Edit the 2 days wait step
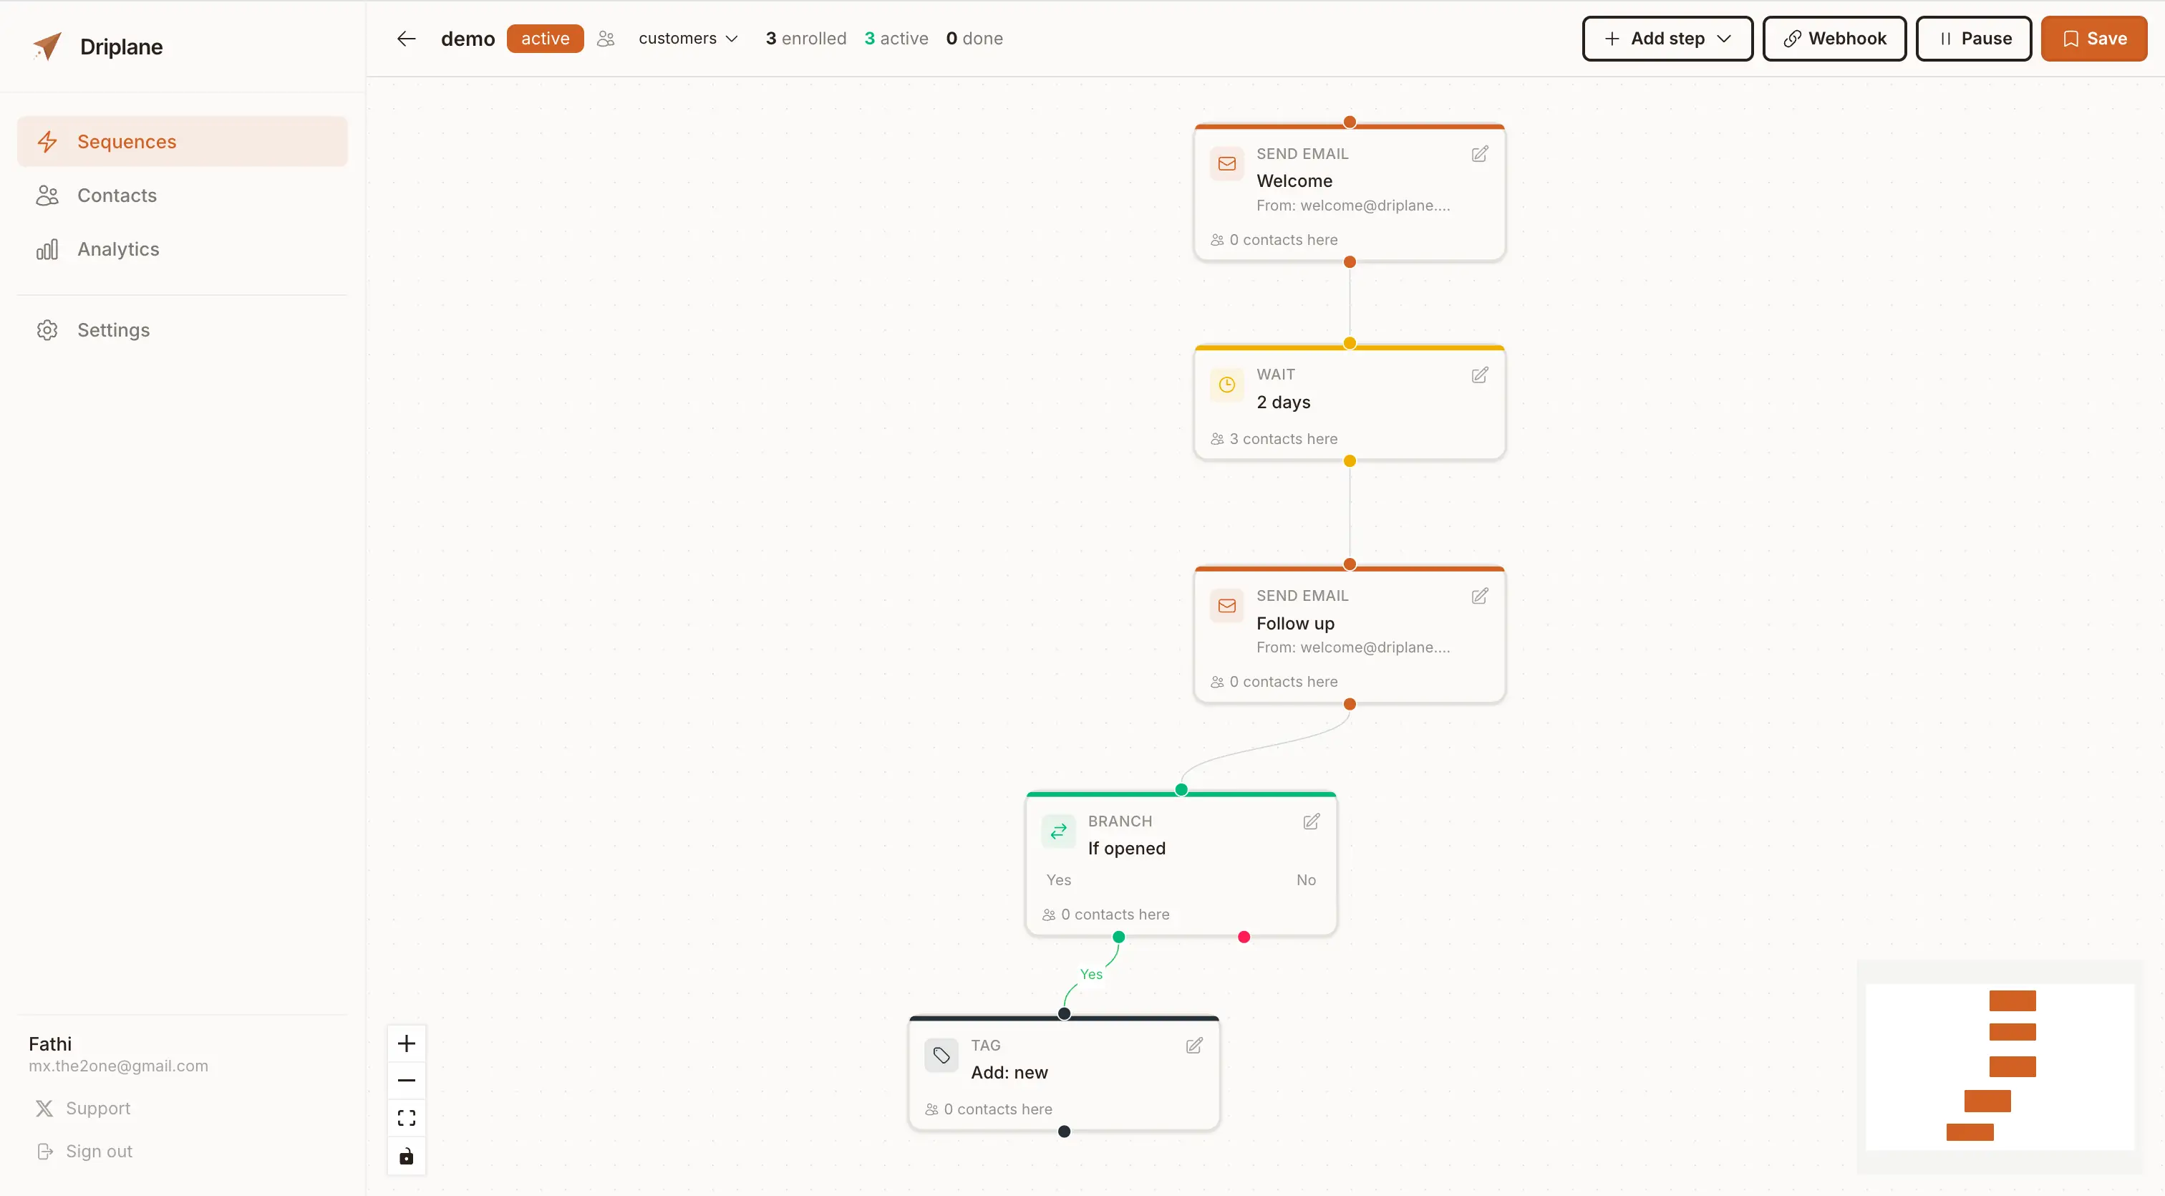 (1479, 375)
